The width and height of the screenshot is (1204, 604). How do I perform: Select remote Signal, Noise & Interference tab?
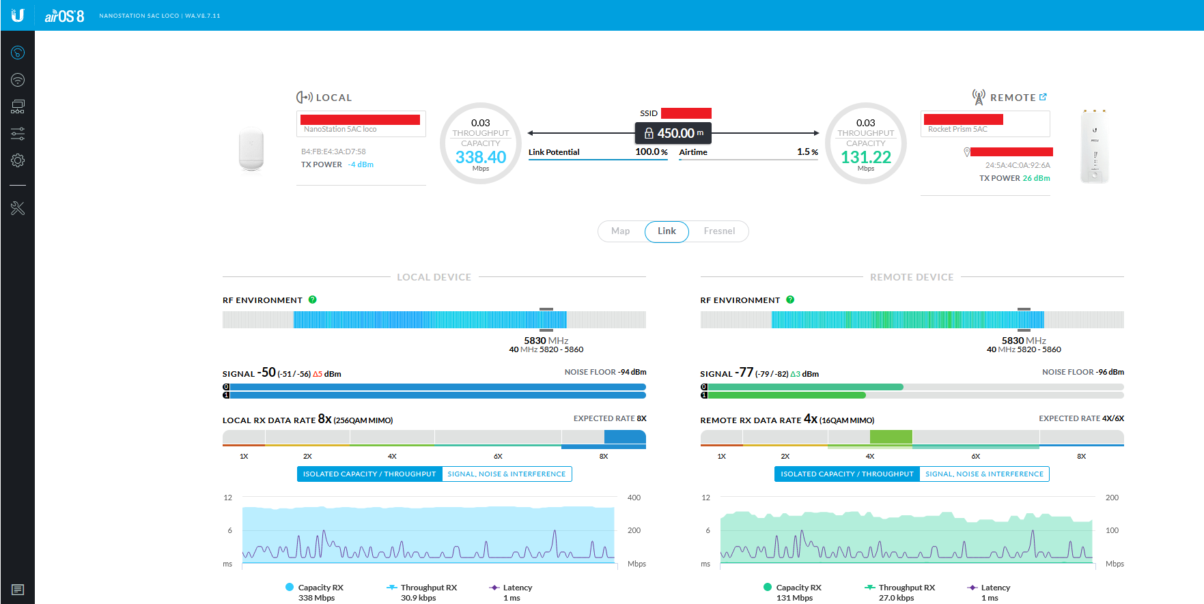[x=984, y=474]
